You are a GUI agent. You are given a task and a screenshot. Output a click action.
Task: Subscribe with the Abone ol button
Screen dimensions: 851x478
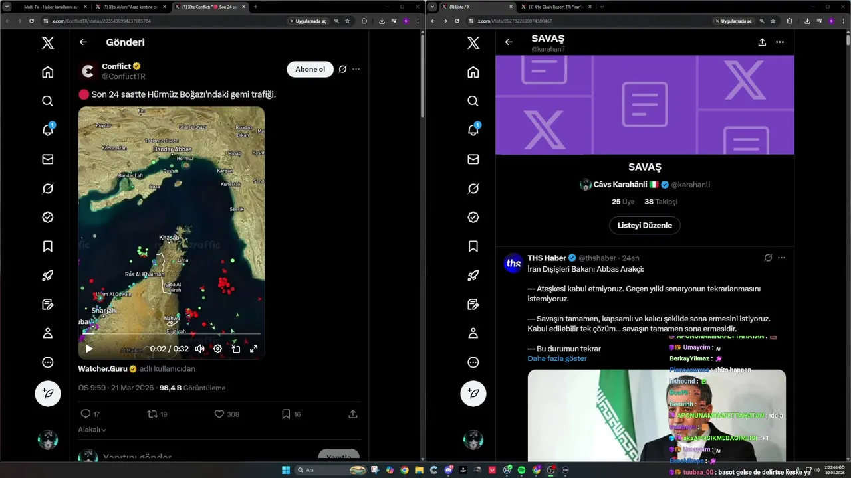pos(310,69)
